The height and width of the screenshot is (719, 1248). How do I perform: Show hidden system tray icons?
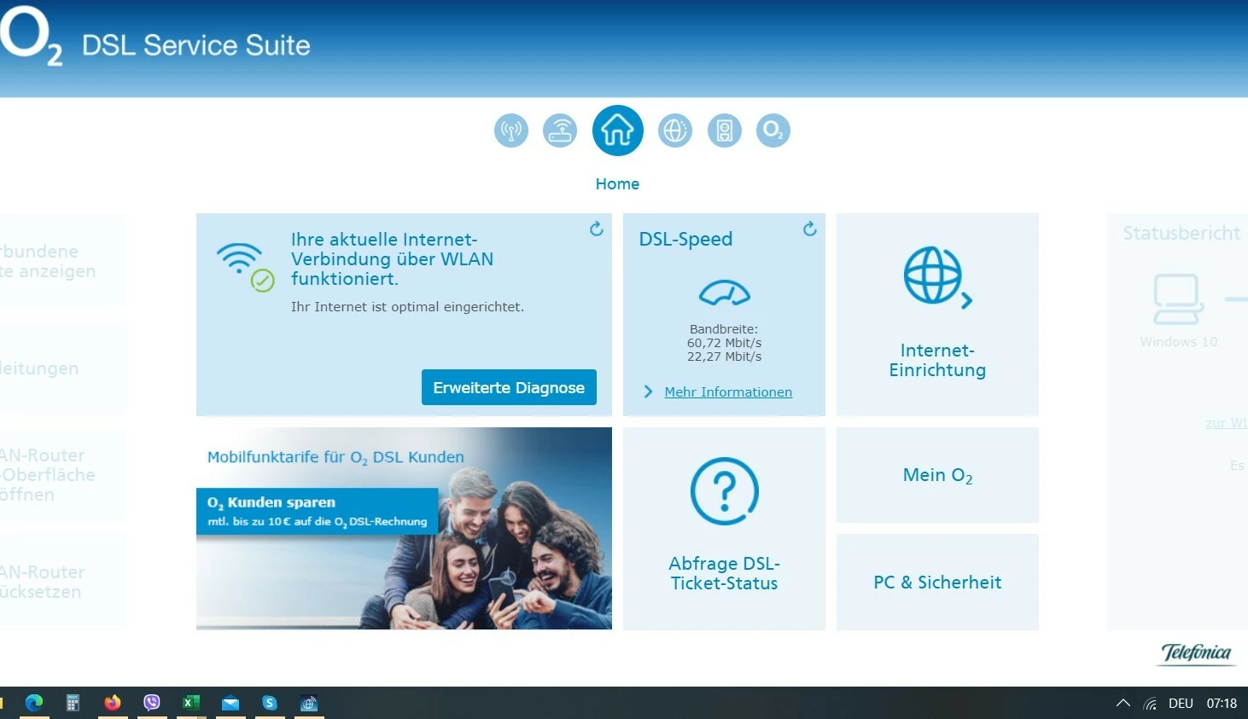pyautogui.click(x=1123, y=703)
